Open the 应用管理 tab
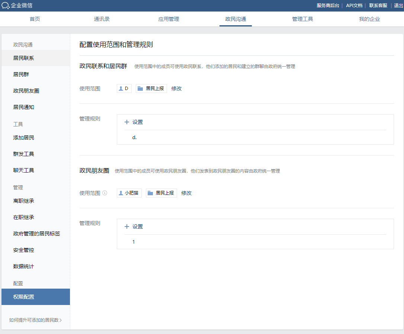 [169, 19]
